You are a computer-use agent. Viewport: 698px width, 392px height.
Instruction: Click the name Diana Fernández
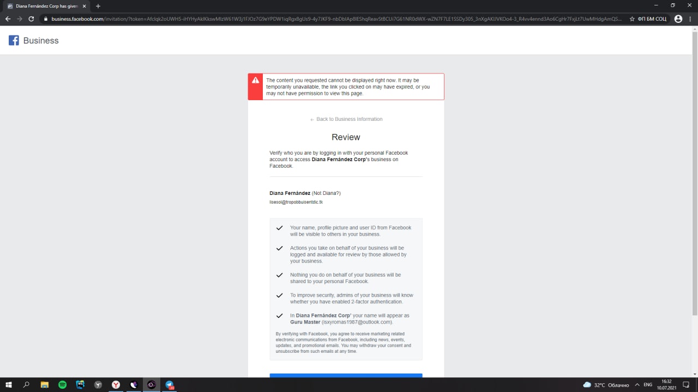(x=290, y=193)
